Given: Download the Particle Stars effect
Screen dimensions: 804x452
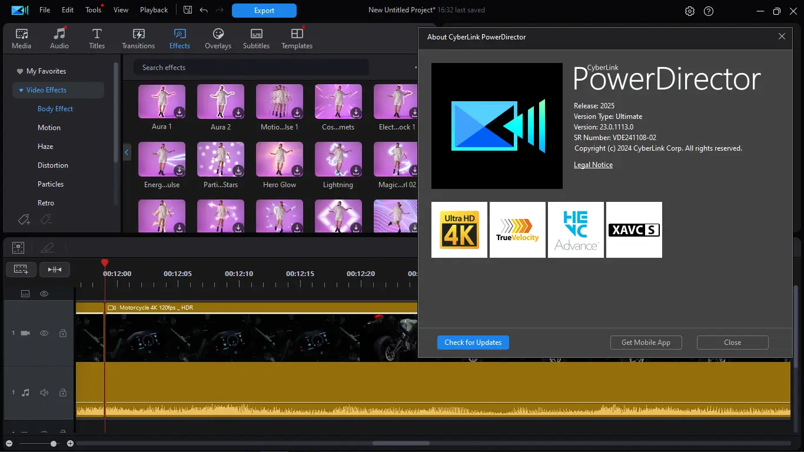Looking at the screenshot, I should tap(238, 170).
